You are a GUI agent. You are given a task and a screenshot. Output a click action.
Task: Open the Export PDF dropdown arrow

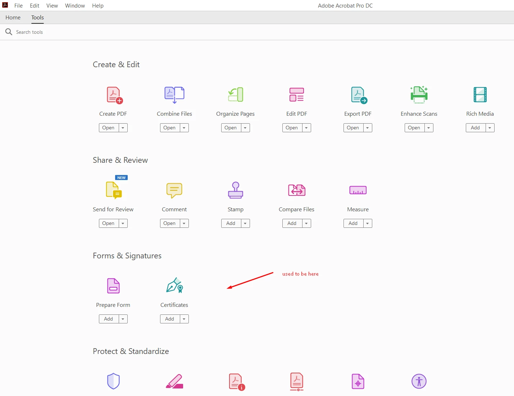tap(368, 128)
